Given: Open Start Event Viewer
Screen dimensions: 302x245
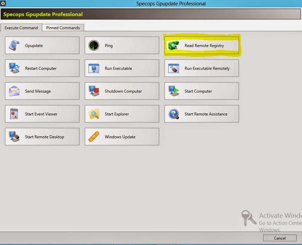Looking at the screenshot, I should pyautogui.click(x=42, y=114).
